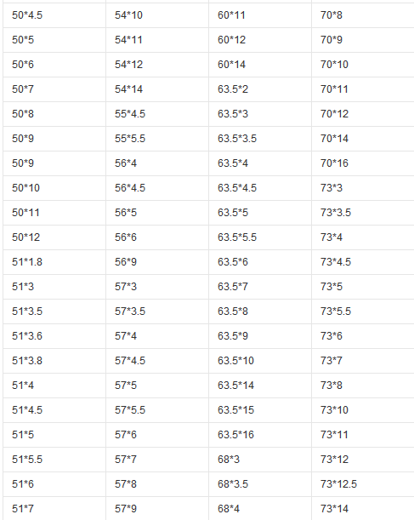Image resolution: width=414 pixels, height=520 pixels.
Task: Click the cell reading 50*4.5
Action: 54,15
